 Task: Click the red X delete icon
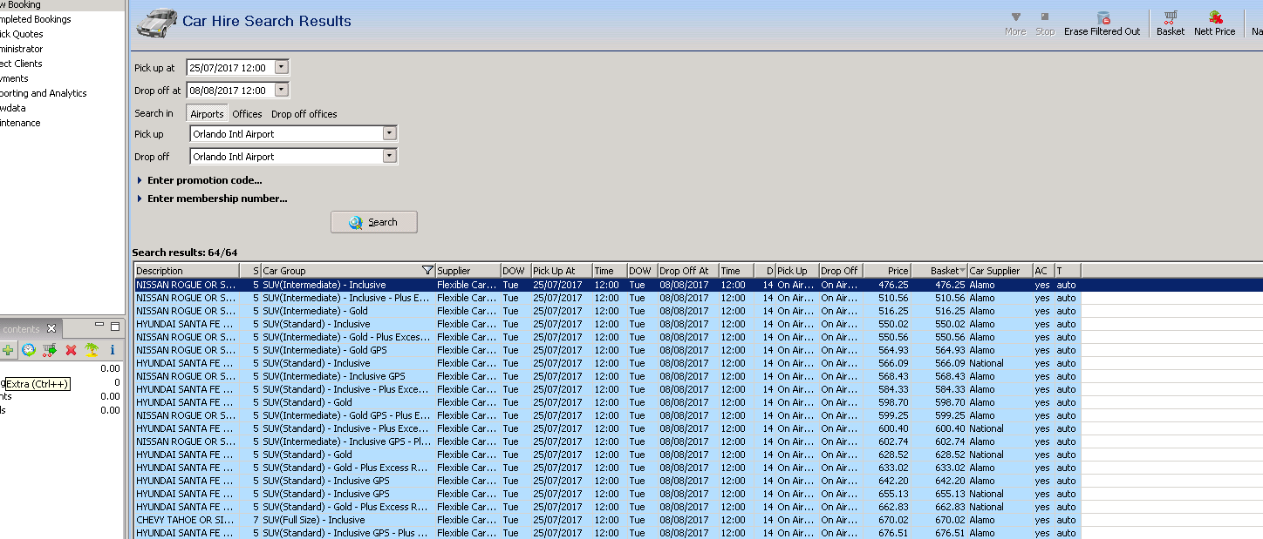click(x=72, y=350)
